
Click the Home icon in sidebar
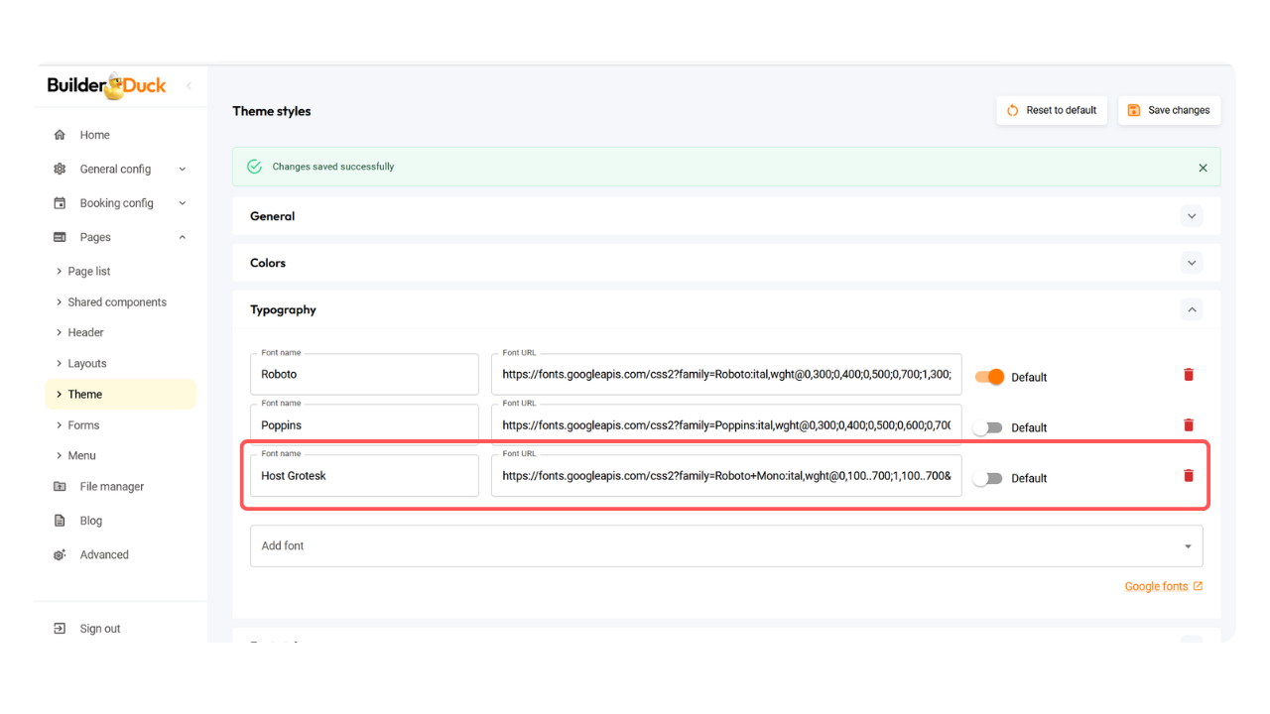pos(60,135)
